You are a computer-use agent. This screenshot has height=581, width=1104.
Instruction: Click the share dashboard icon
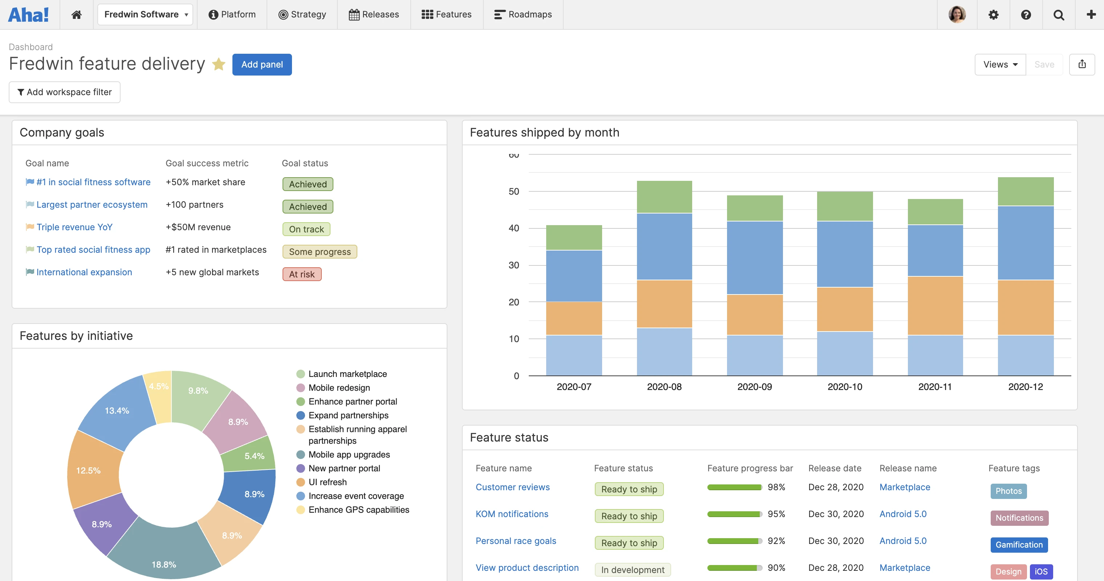(1082, 64)
